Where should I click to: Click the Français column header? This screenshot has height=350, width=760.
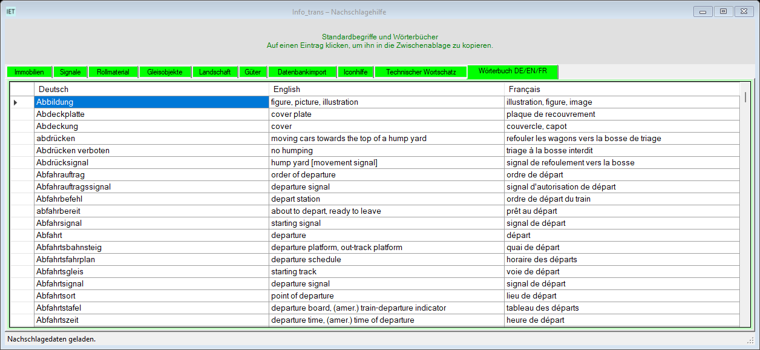[x=622, y=90]
